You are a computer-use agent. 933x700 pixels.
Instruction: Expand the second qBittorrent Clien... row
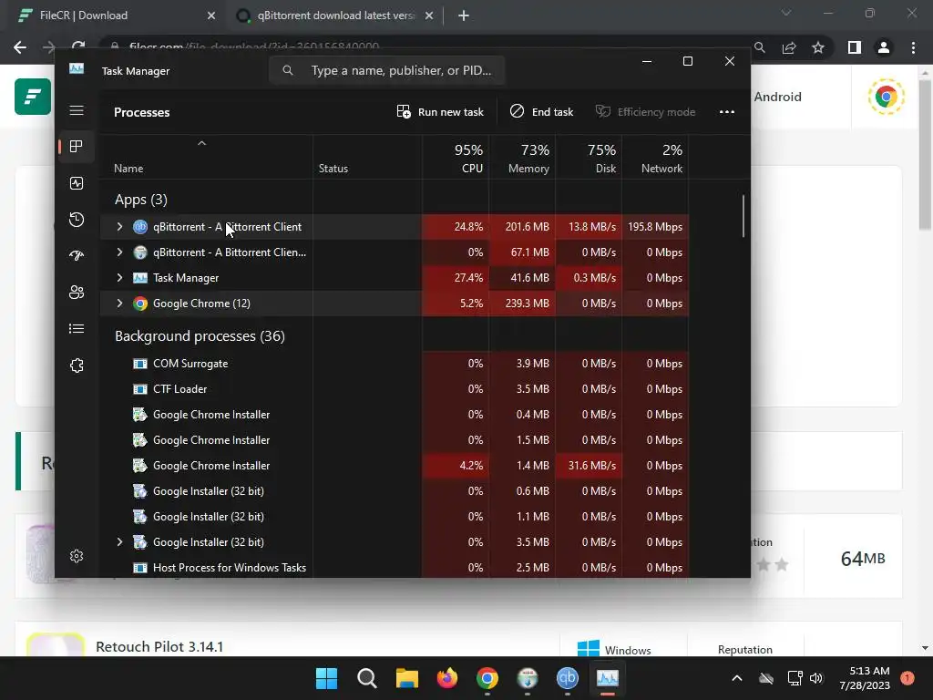coord(119,252)
